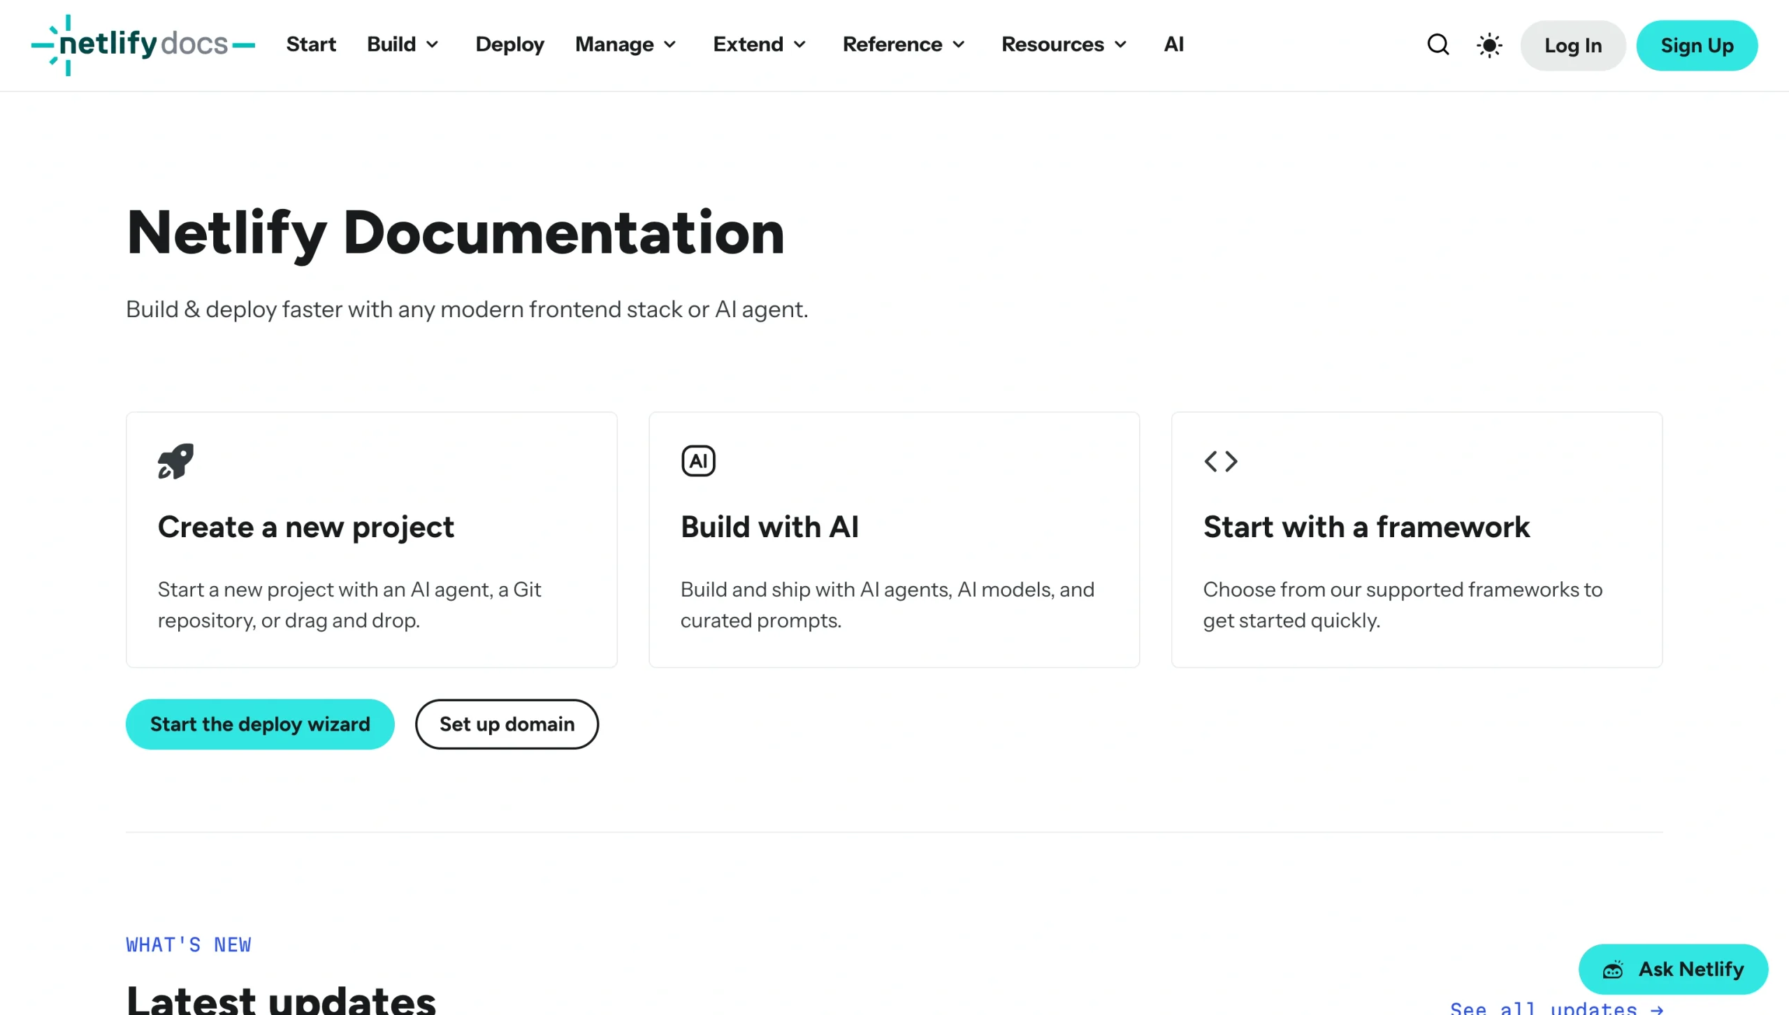Viewport: 1789px width, 1015px height.
Task: Open the Ask Netlify chat button
Action: [1673, 970]
